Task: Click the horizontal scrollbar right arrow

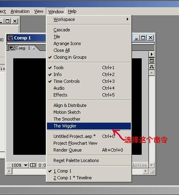Action: 146,171
